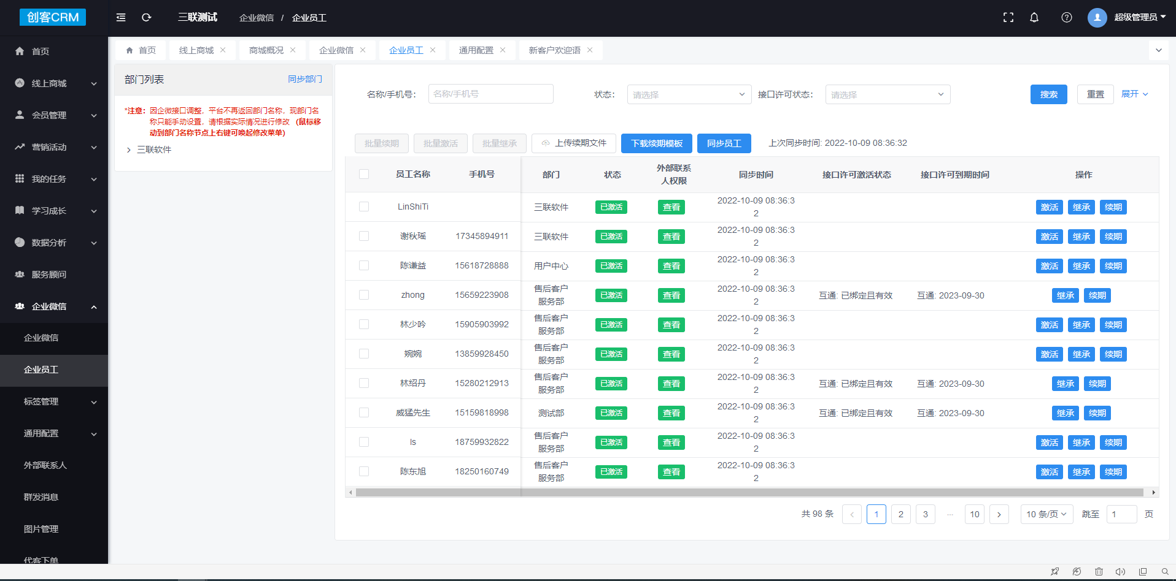Expand the 标签管理 submenu
Viewport: 1176px width, 581px height.
(54, 401)
